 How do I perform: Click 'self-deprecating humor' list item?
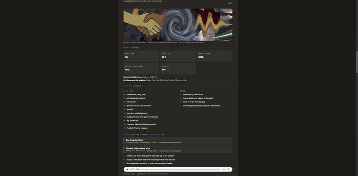tap(136, 98)
